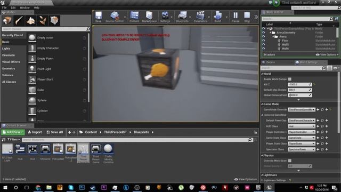Switch to the Details tab
Viewport: 341px width, 192px height.
pos(270,62)
